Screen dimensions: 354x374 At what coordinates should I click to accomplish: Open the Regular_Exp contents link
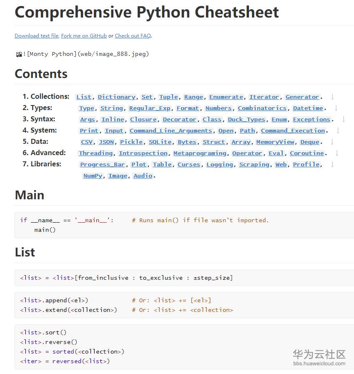pos(150,108)
